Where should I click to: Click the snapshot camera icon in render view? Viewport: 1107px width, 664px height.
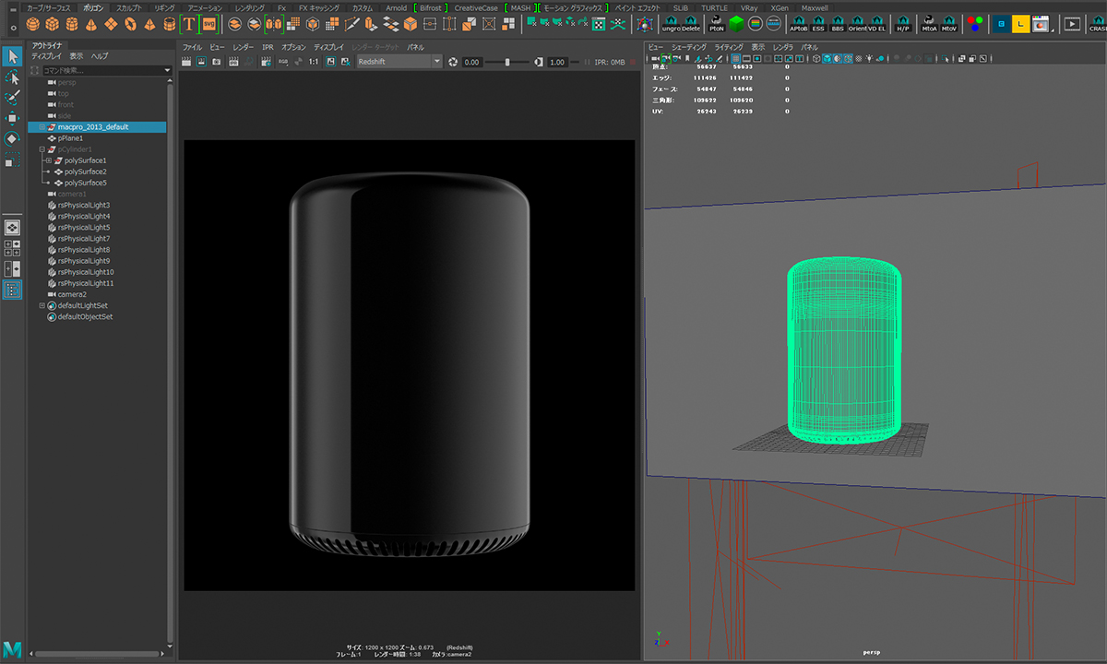coord(217,62)
